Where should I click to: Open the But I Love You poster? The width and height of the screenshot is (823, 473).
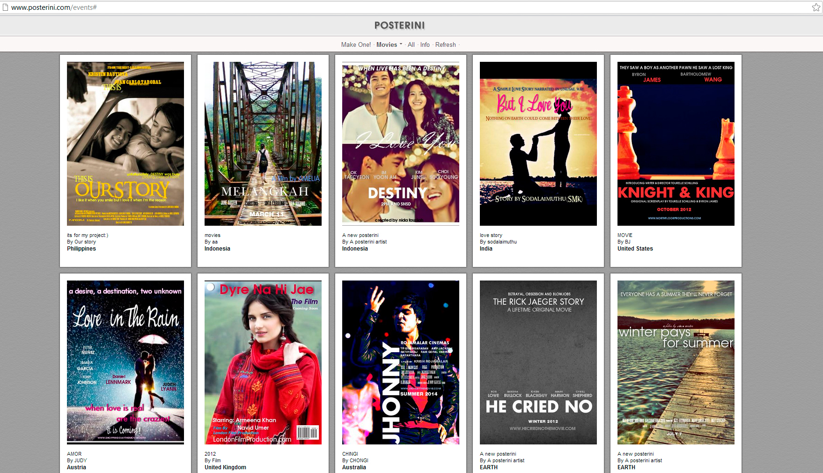tap(538, 144)
